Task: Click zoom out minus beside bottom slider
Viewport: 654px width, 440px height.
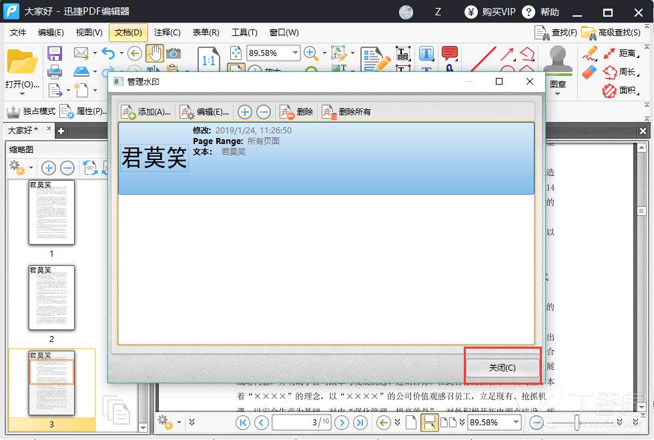Action: (x=537, y=423)
